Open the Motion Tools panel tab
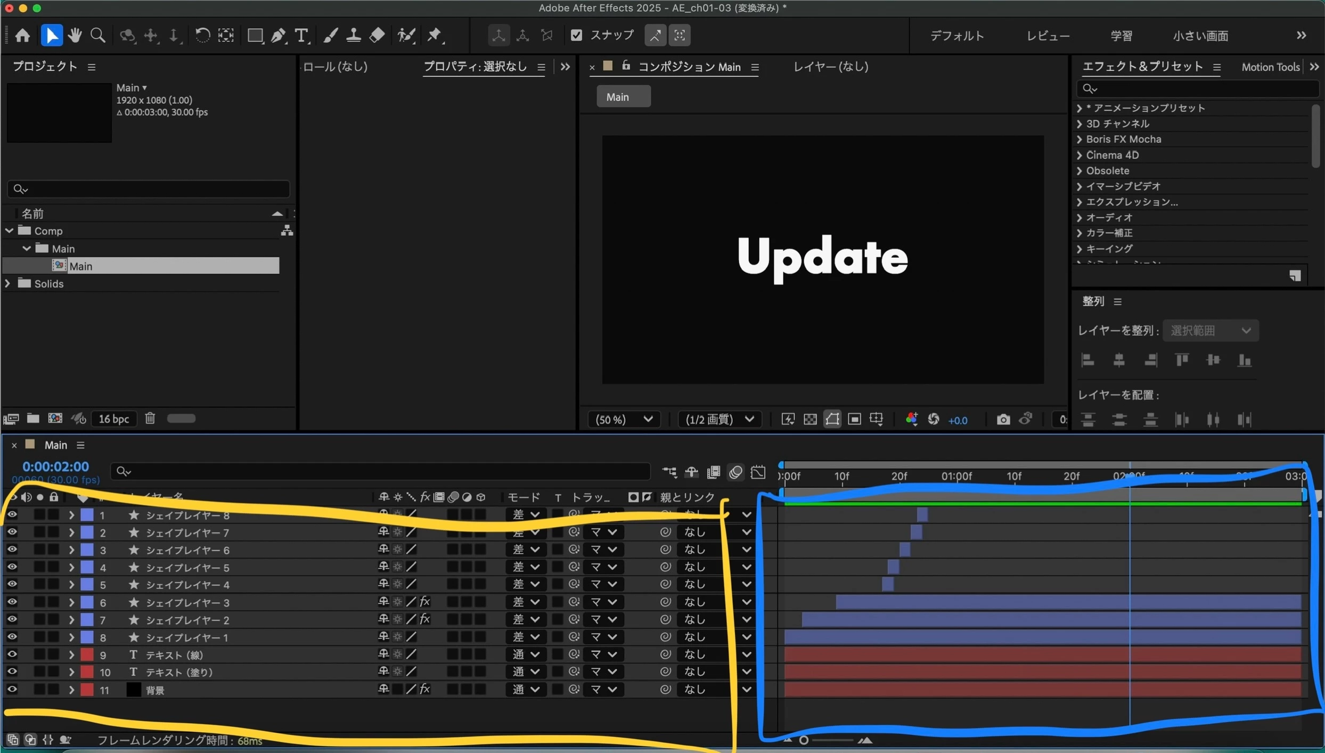The width and height of the screenshot is (1325, 753). pyautogui.click(x=1270, y=67)
